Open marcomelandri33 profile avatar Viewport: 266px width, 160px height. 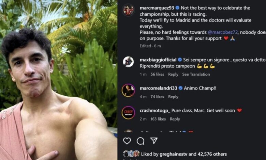129,90
